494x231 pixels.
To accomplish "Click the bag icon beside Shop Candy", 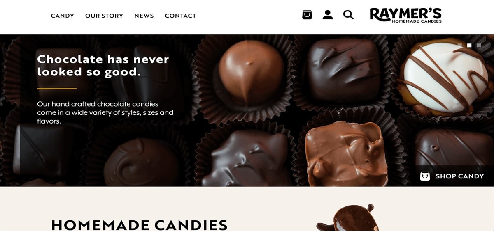I will coord(425,176).
